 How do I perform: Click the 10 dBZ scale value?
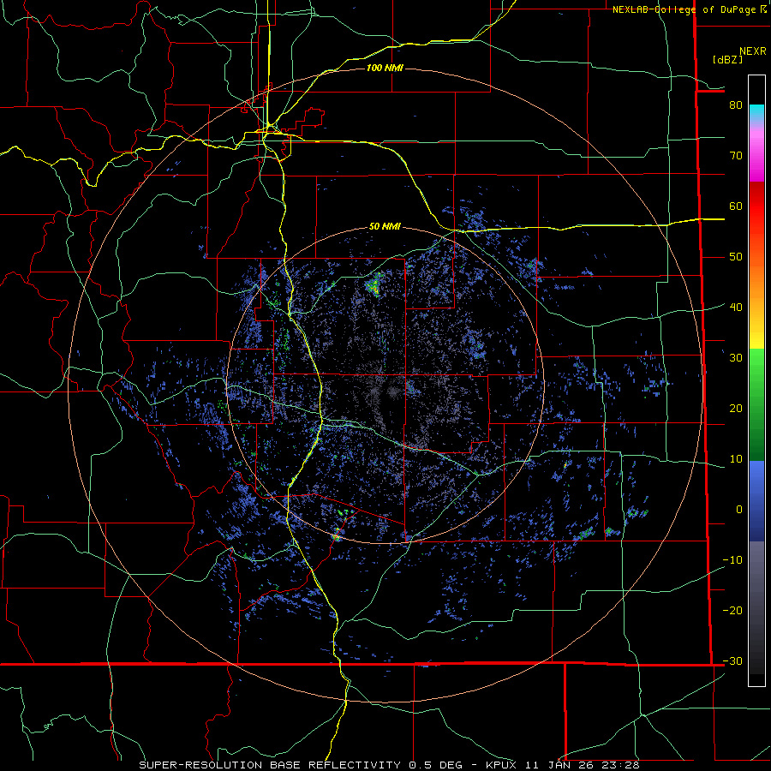[x=736, y=459]
